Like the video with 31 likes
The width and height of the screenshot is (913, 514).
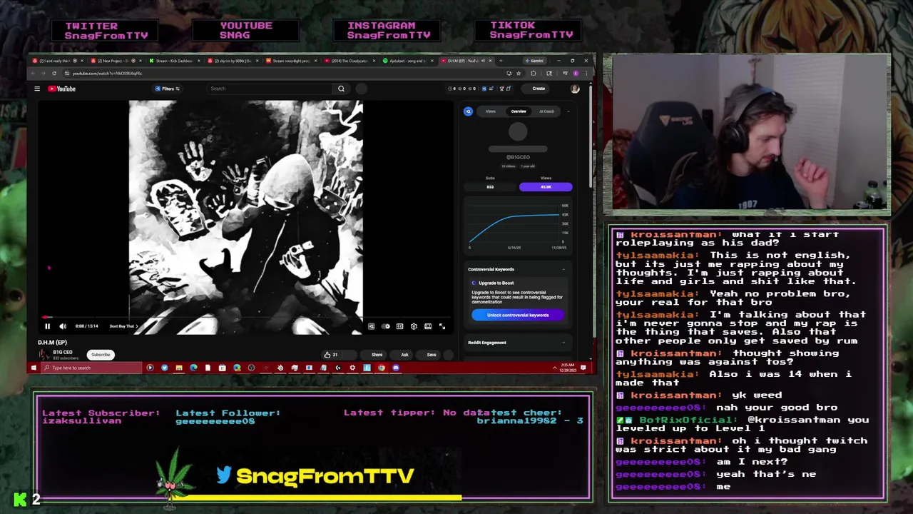(331, 355)
